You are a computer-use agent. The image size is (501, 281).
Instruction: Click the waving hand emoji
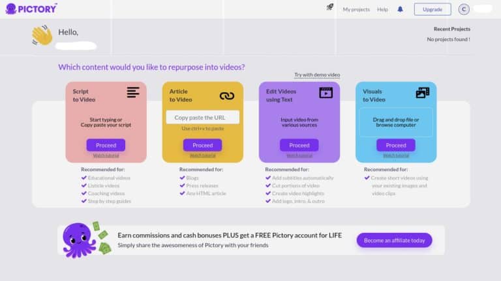pyautogui.click(x=42, y=35)
